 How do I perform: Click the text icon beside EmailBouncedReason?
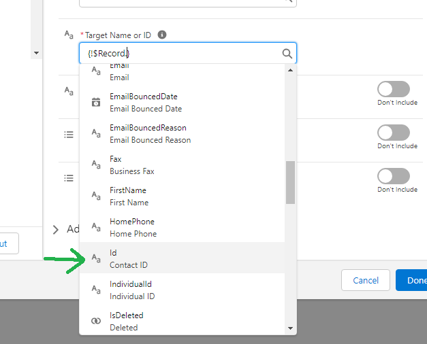coord(96,133)
